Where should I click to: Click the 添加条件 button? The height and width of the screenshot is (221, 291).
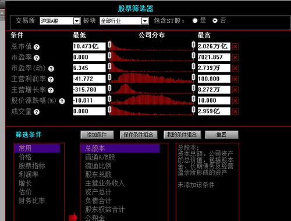click(97, 135)
